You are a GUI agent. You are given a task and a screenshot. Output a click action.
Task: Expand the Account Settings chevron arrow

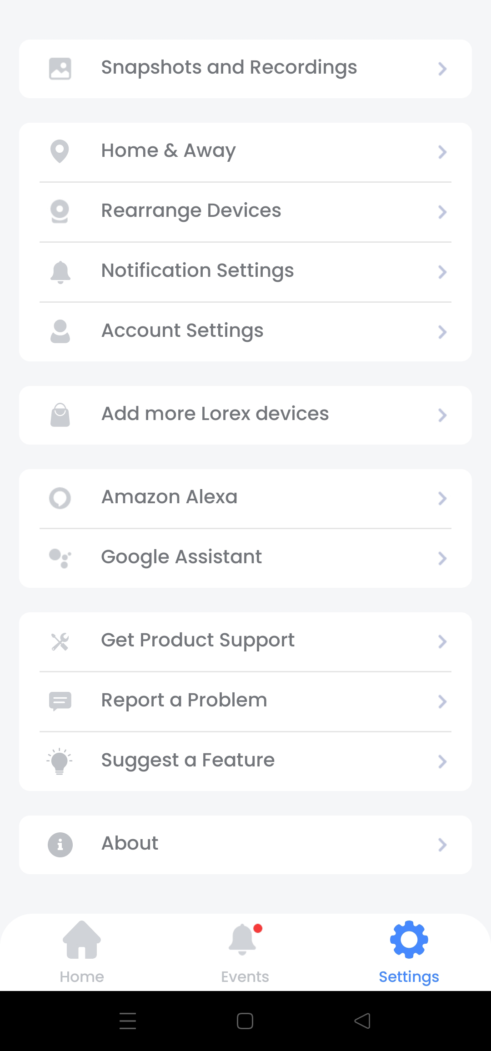click(442, 332)
